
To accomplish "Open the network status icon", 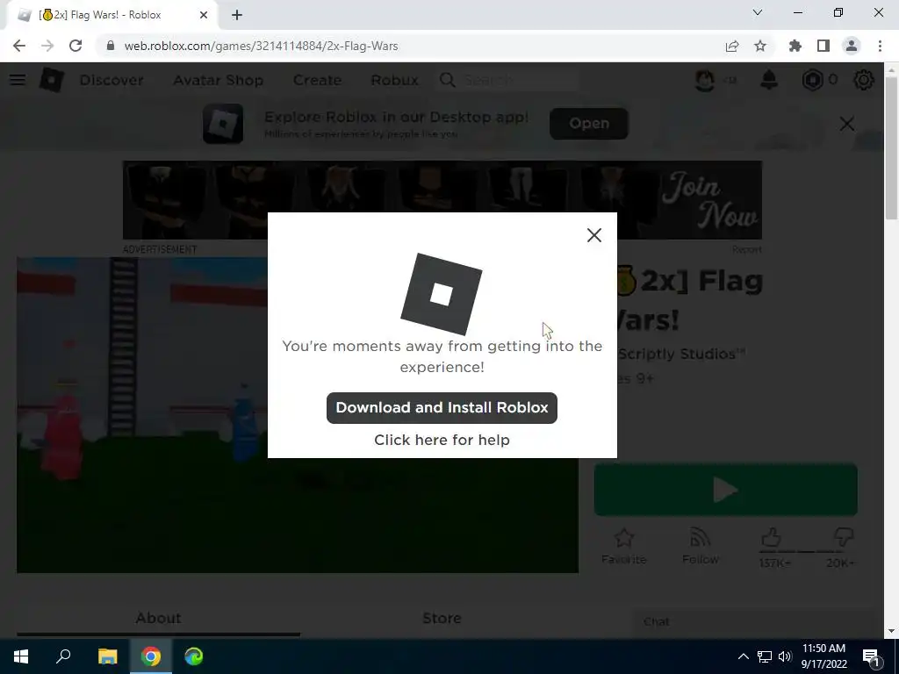I will coord(765,656).
